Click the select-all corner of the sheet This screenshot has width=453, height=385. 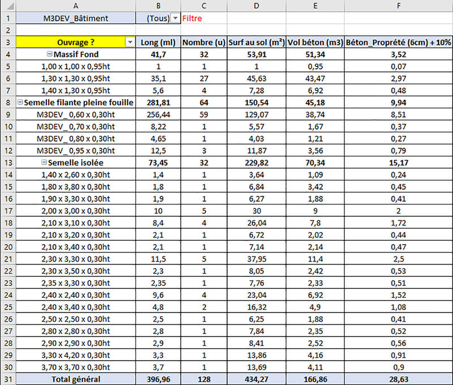[x=8, y=5]
